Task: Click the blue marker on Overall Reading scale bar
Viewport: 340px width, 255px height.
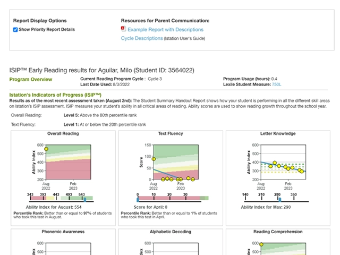Action: (85, 200)
